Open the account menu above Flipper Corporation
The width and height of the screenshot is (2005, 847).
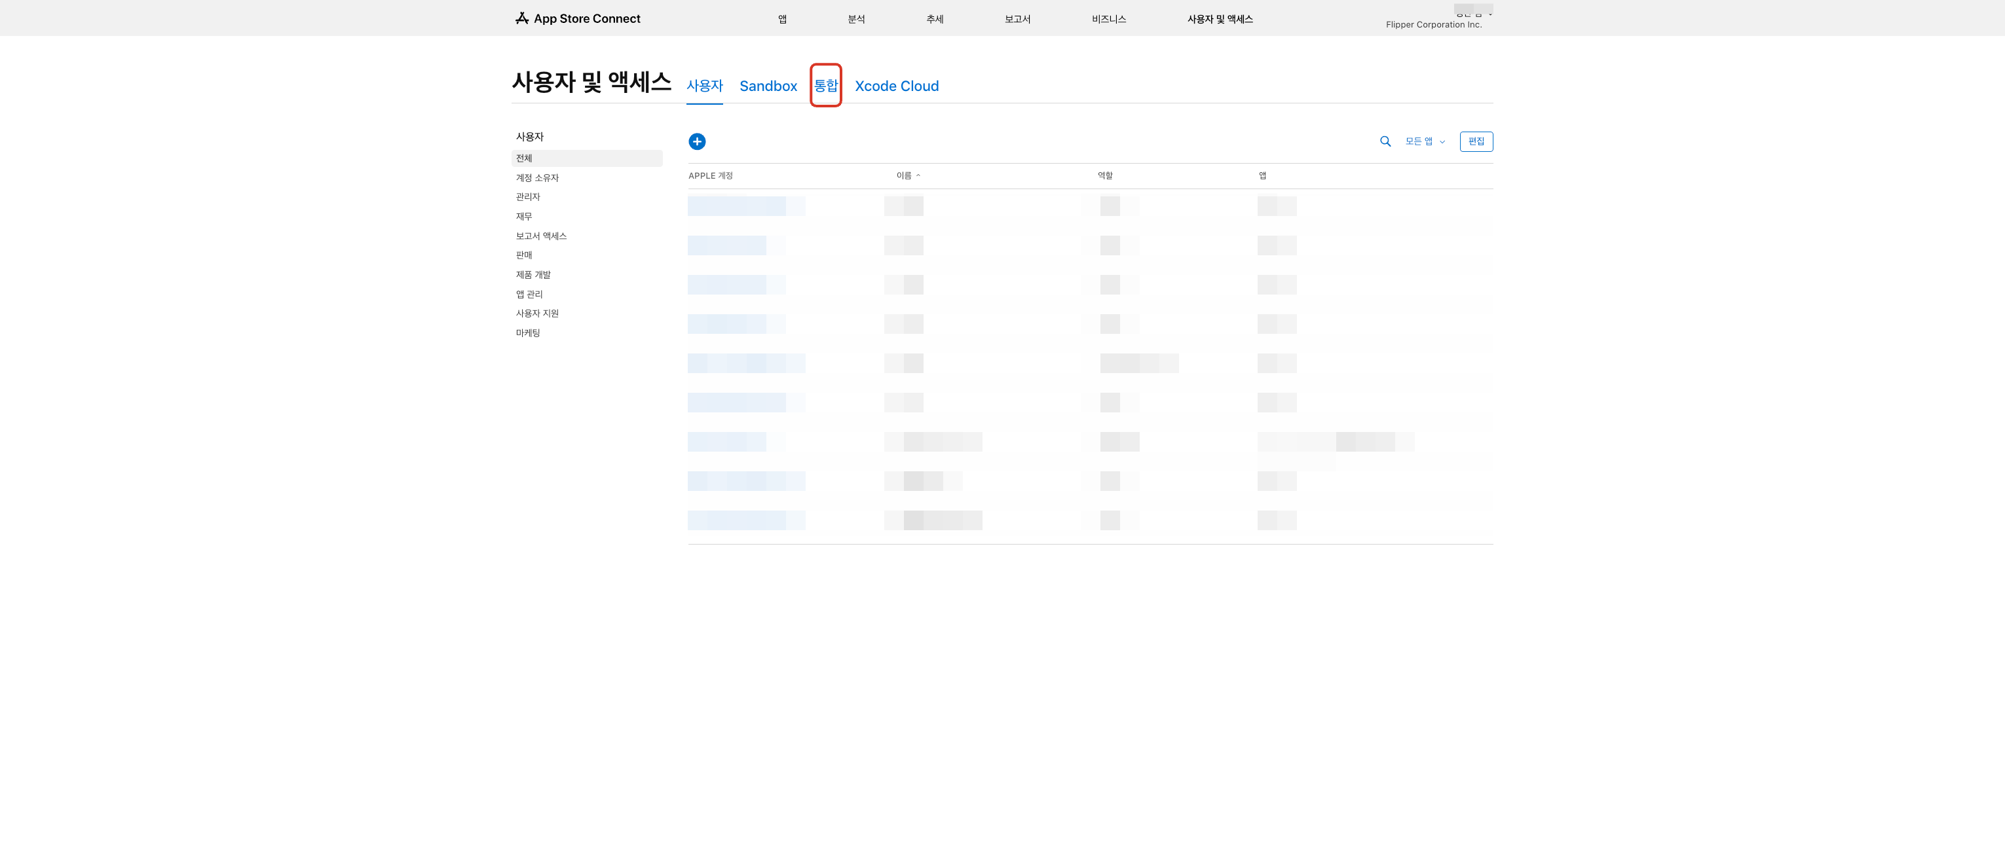tap(1472, 12)
